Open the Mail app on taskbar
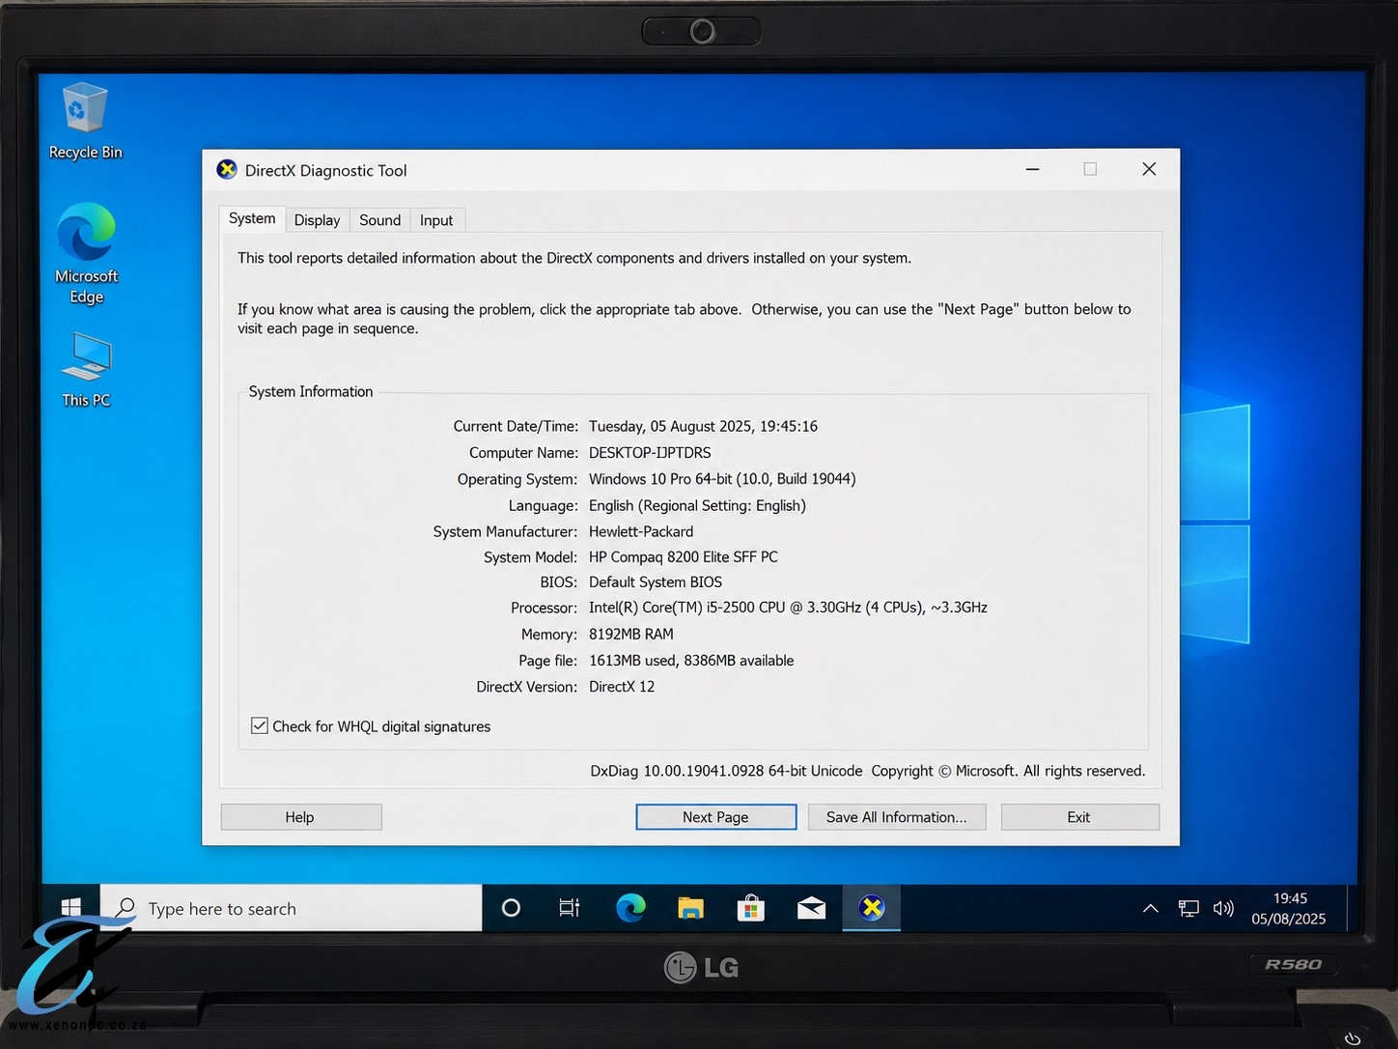This screenshot has height=1049, width=1398. tap(811, 908)
